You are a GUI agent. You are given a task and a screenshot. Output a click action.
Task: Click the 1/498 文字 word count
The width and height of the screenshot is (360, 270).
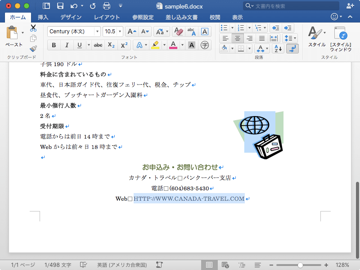point(58,265)
